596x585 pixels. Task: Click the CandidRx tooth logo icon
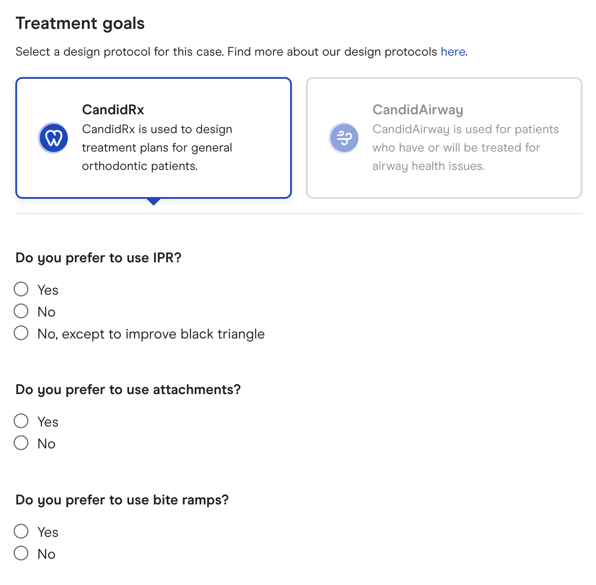coord(53,138)
